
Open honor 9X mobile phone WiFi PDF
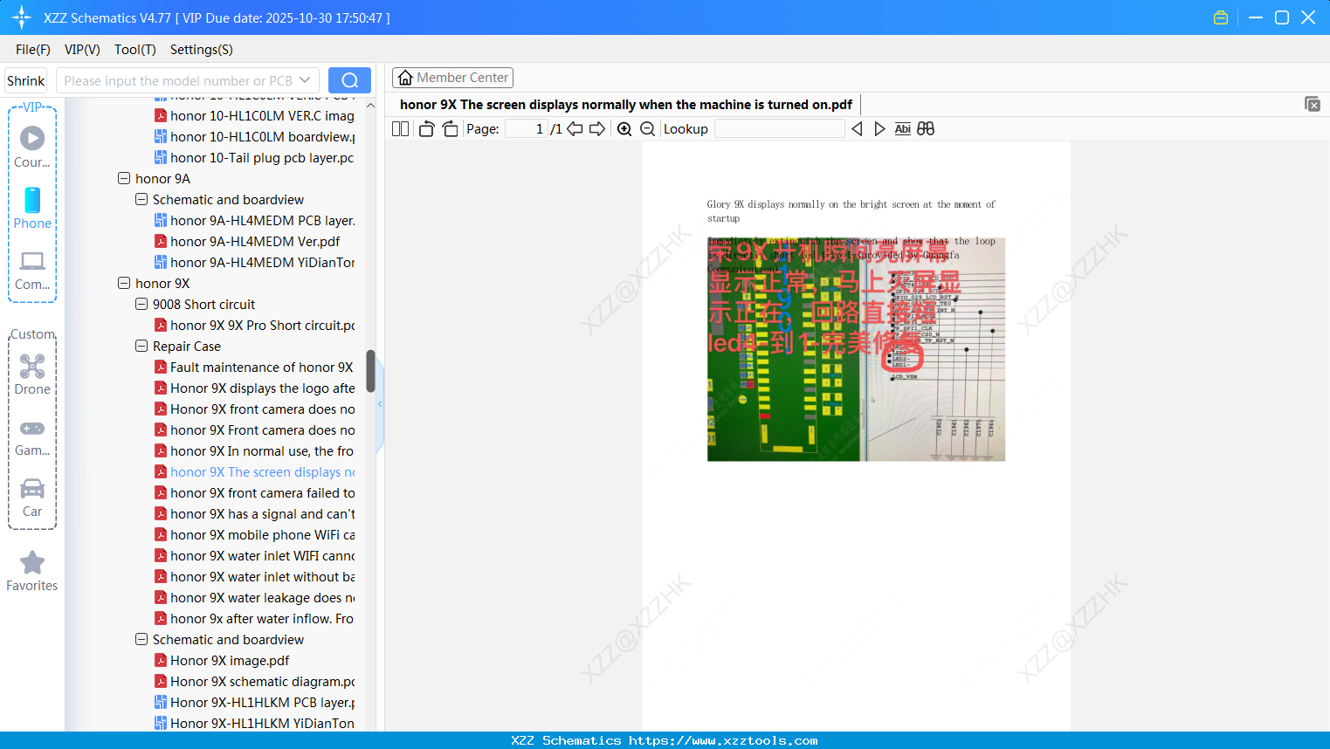pos(255,534)
